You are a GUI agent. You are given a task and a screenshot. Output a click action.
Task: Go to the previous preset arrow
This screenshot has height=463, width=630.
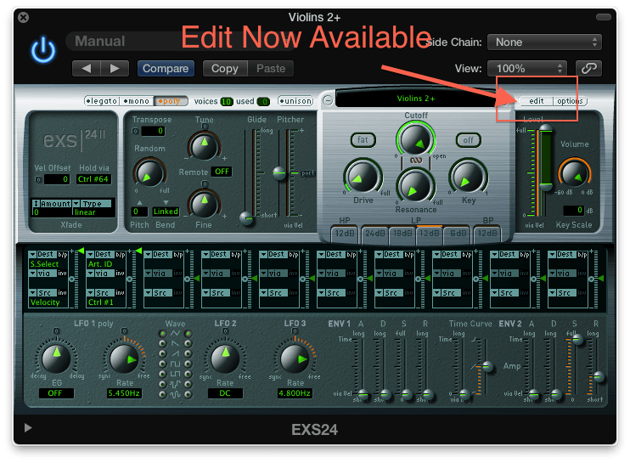(x=86, y=69)
